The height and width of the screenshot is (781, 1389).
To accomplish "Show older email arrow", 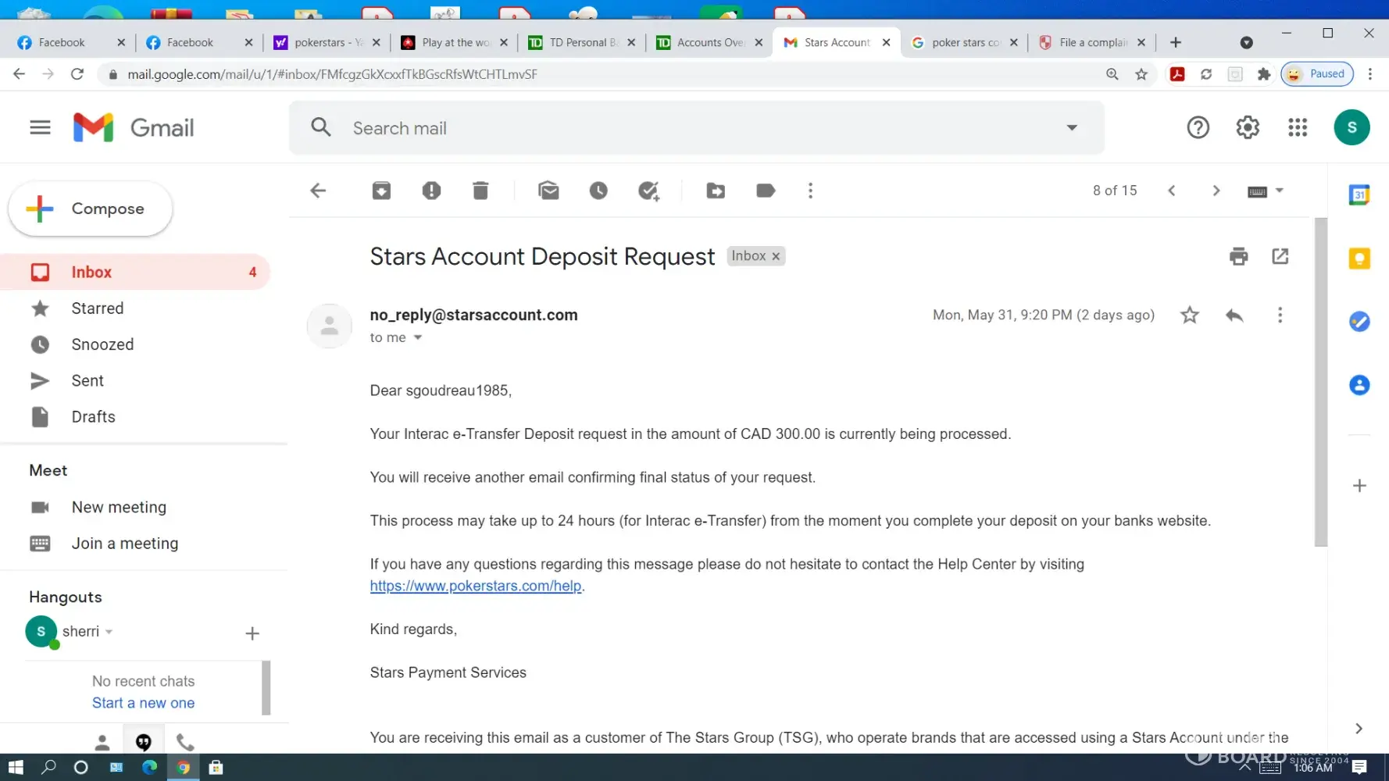I will 1216,191.
